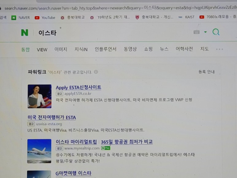Click the airplane ad thumbnail

(39, 151)
